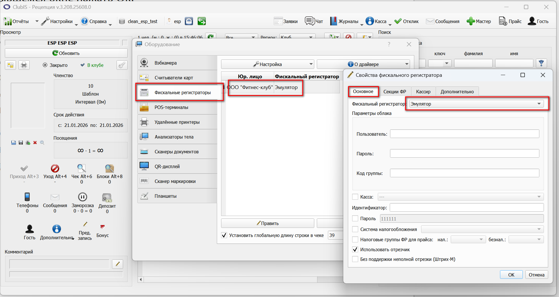Click the filter funnel icon in search
Screen dimensions: 559x297
(x=541, y=63)
